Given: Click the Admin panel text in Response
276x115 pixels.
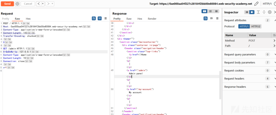Looking at the screenshot, I should coord(135,73).
